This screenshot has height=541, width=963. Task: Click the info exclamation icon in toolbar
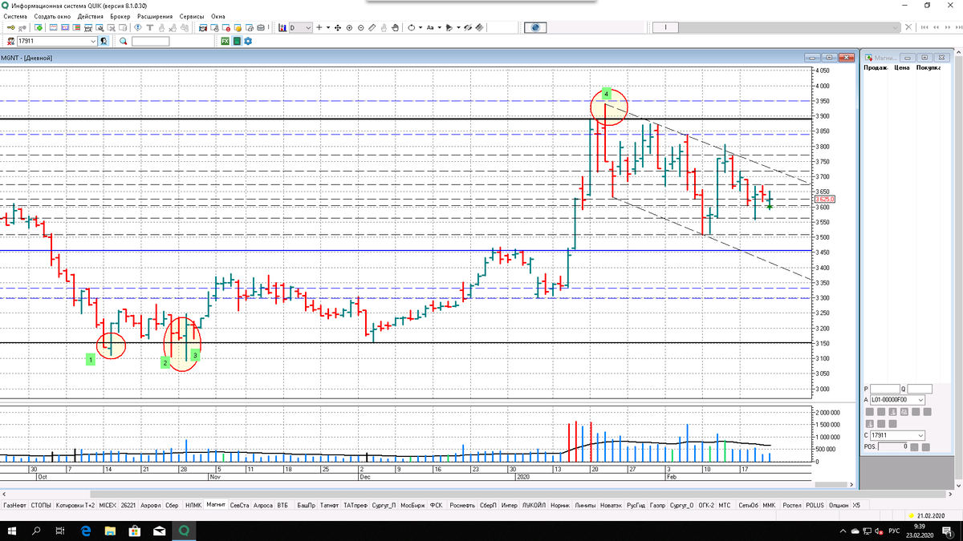coord(138,27)
